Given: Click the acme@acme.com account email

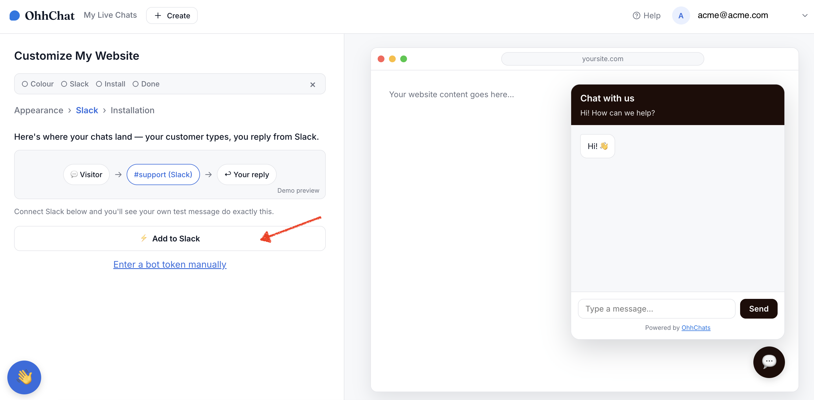Looking at the screenshot, I should [x=732, y=15].
